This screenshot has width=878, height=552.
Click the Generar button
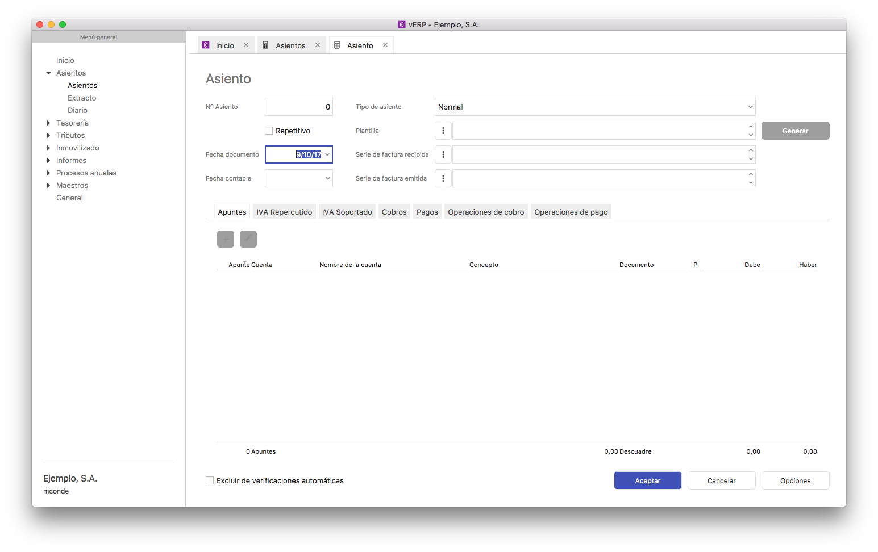pyautogui.click(x=795, y=131)
